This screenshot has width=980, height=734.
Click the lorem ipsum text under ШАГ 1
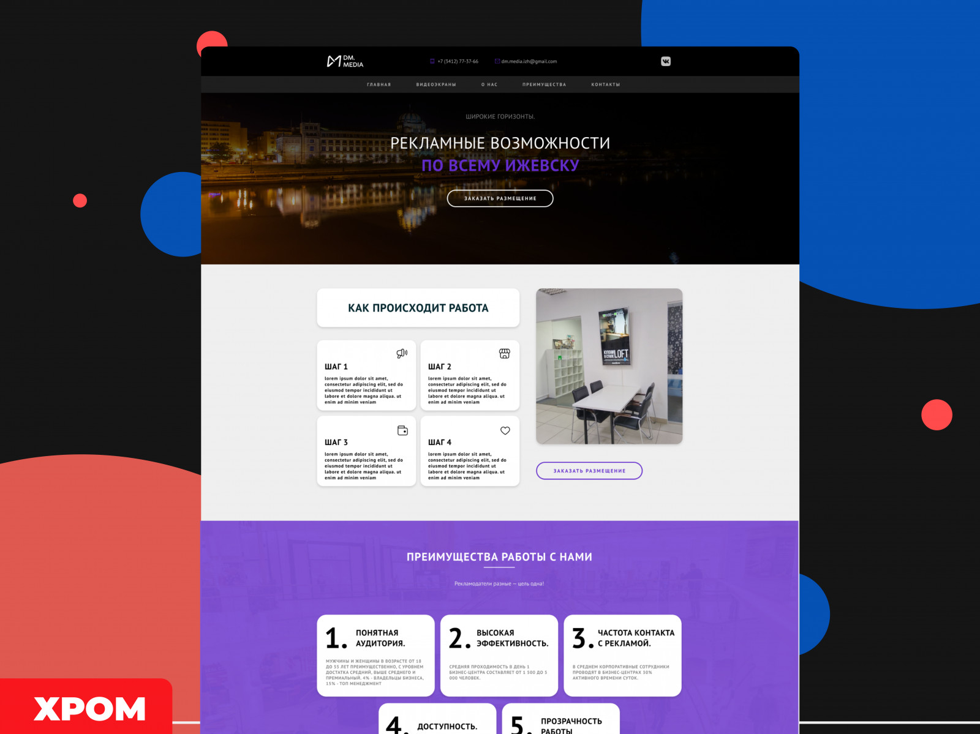(x=364, y=391)
